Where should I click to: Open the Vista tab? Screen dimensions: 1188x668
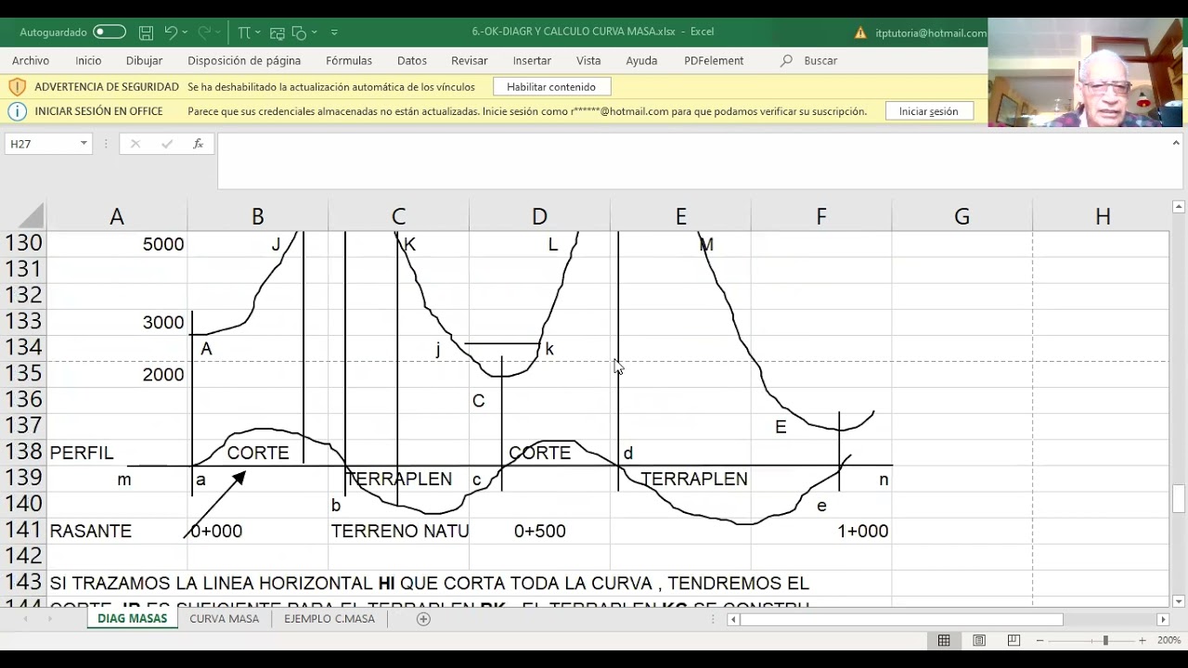[588, 60]
